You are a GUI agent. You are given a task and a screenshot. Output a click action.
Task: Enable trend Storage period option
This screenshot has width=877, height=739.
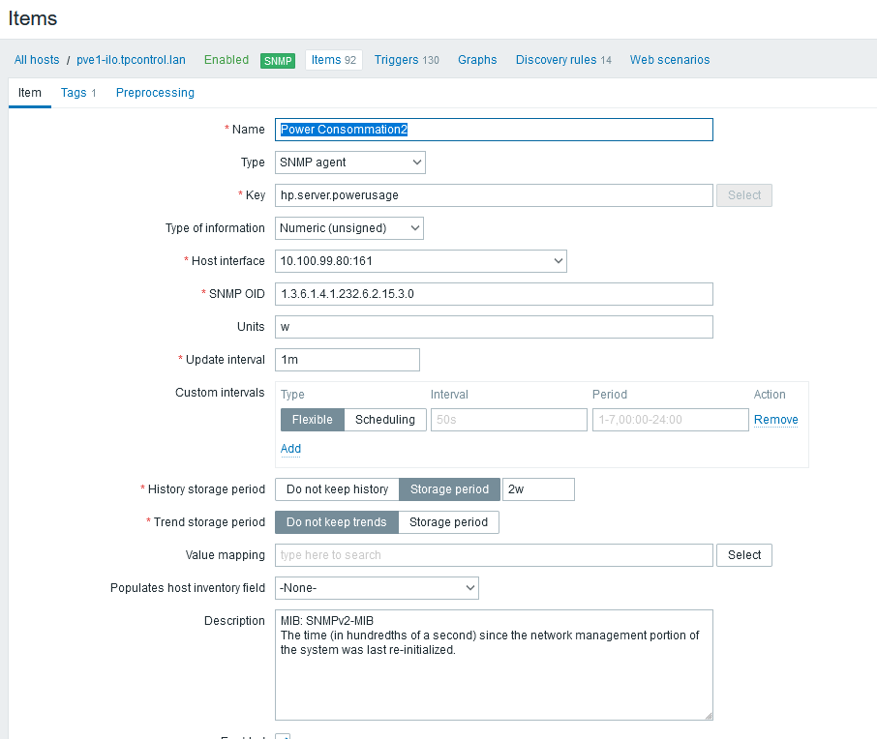click(448, 522)
